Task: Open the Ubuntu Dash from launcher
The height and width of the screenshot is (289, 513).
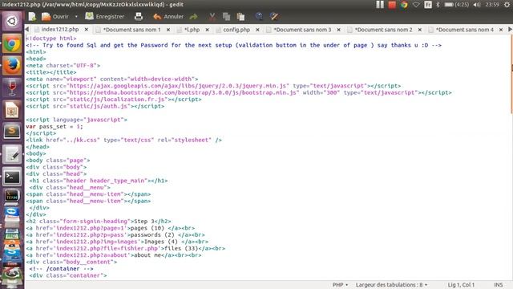Action: click(x=12, y=22)
